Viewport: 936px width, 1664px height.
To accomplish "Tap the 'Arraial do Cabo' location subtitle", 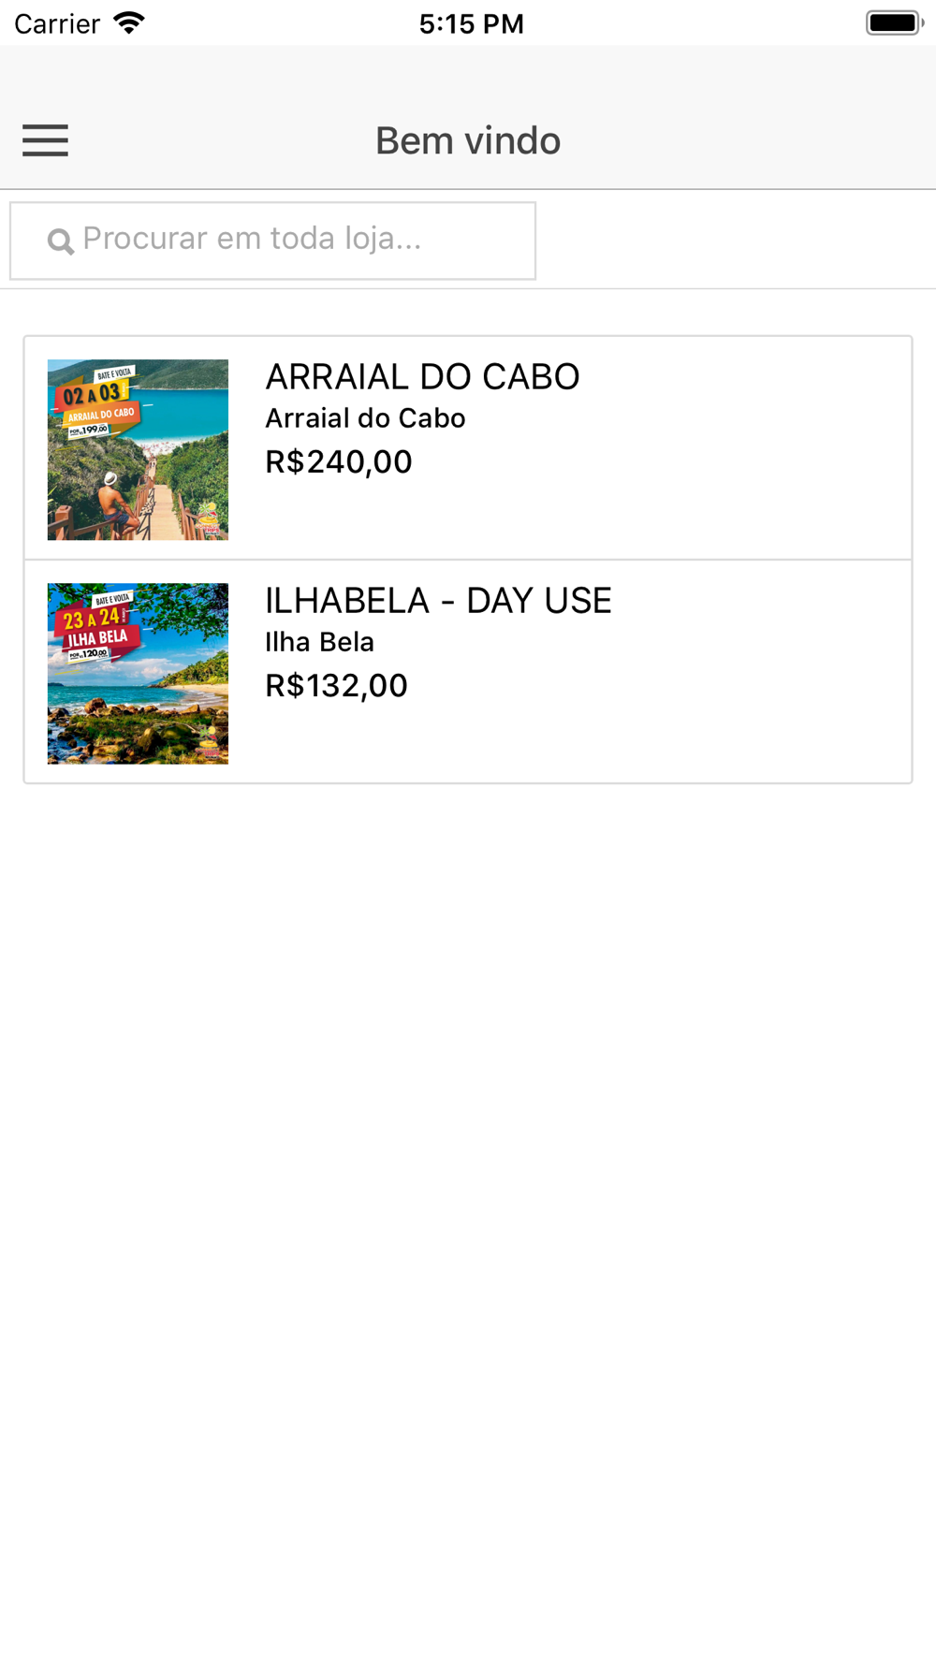I will [x=365, y=418].
